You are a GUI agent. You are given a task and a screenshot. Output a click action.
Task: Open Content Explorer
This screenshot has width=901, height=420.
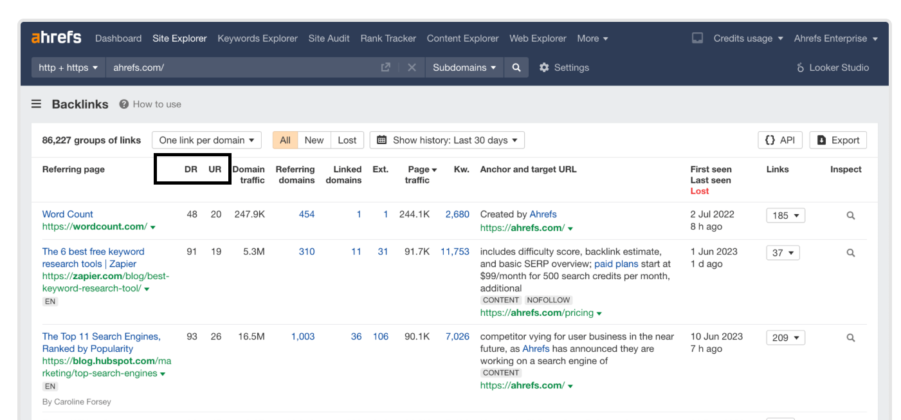[x=462, y=39]
